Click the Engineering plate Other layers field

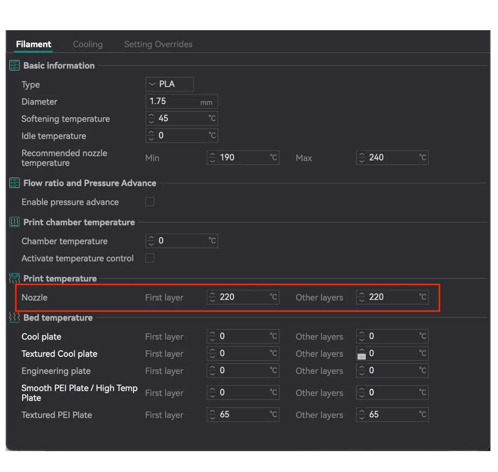tap(392, 370)
